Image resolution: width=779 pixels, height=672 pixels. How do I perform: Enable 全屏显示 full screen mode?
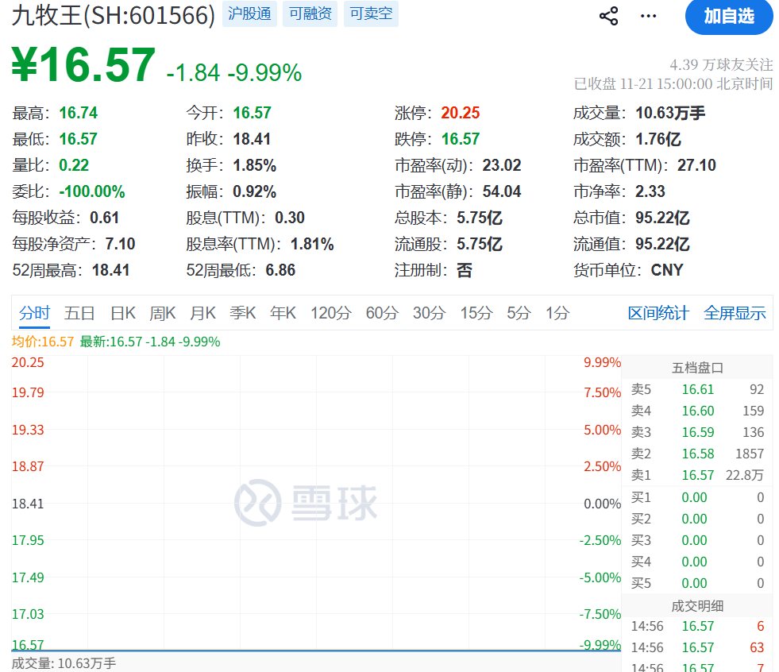[734, 313]
